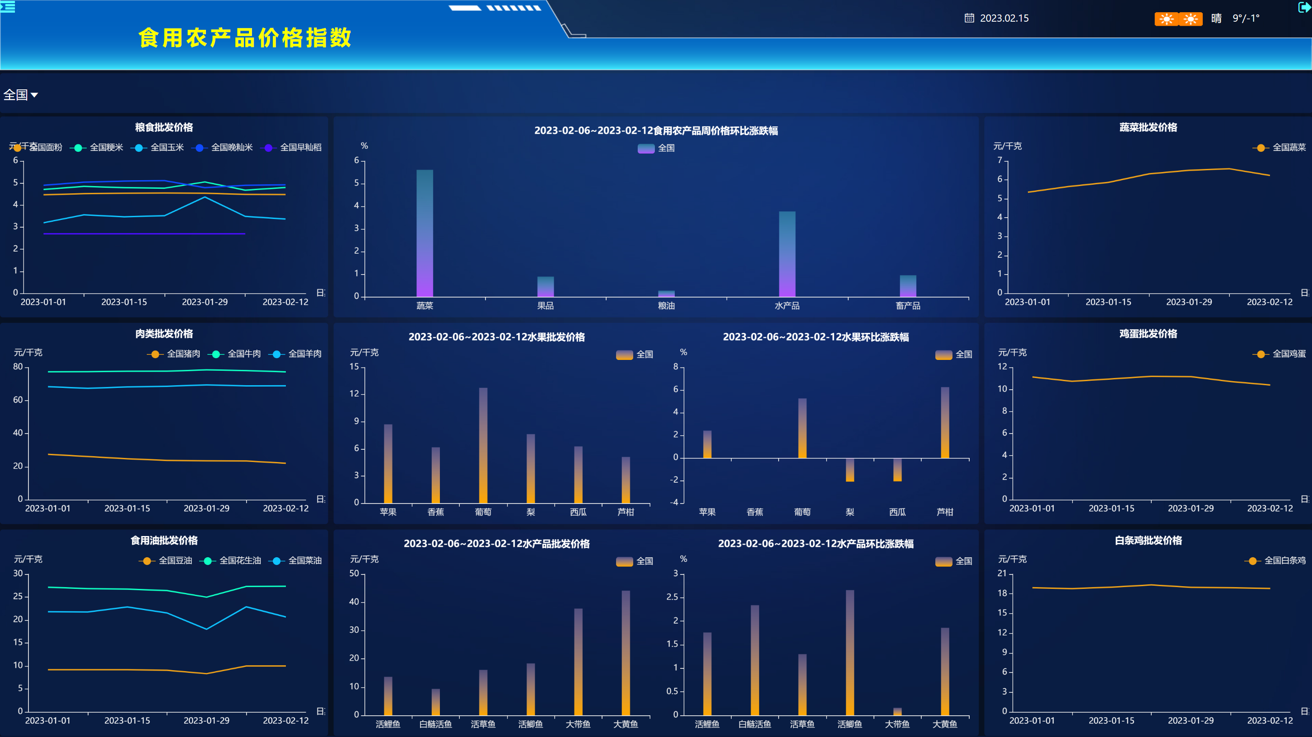
Task: Click the 白鲢活鱼 bar in aquatic change chart
Action: [755, 661]
